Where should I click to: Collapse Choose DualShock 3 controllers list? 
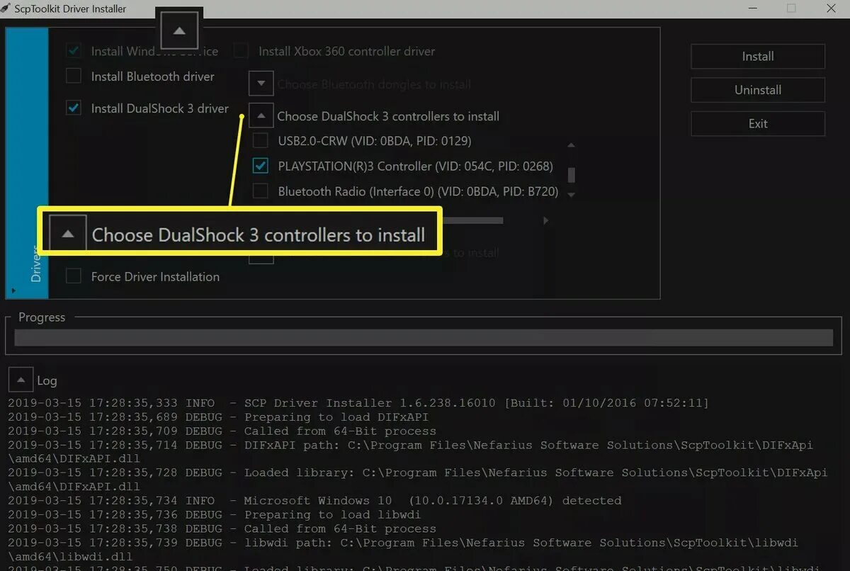point(261,115)
